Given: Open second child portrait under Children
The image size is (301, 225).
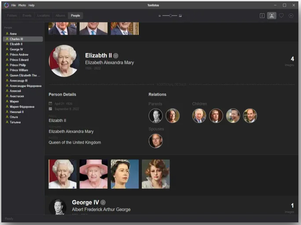Looking at the screenshot, I should pyautogui.click(x=216, y=116).
